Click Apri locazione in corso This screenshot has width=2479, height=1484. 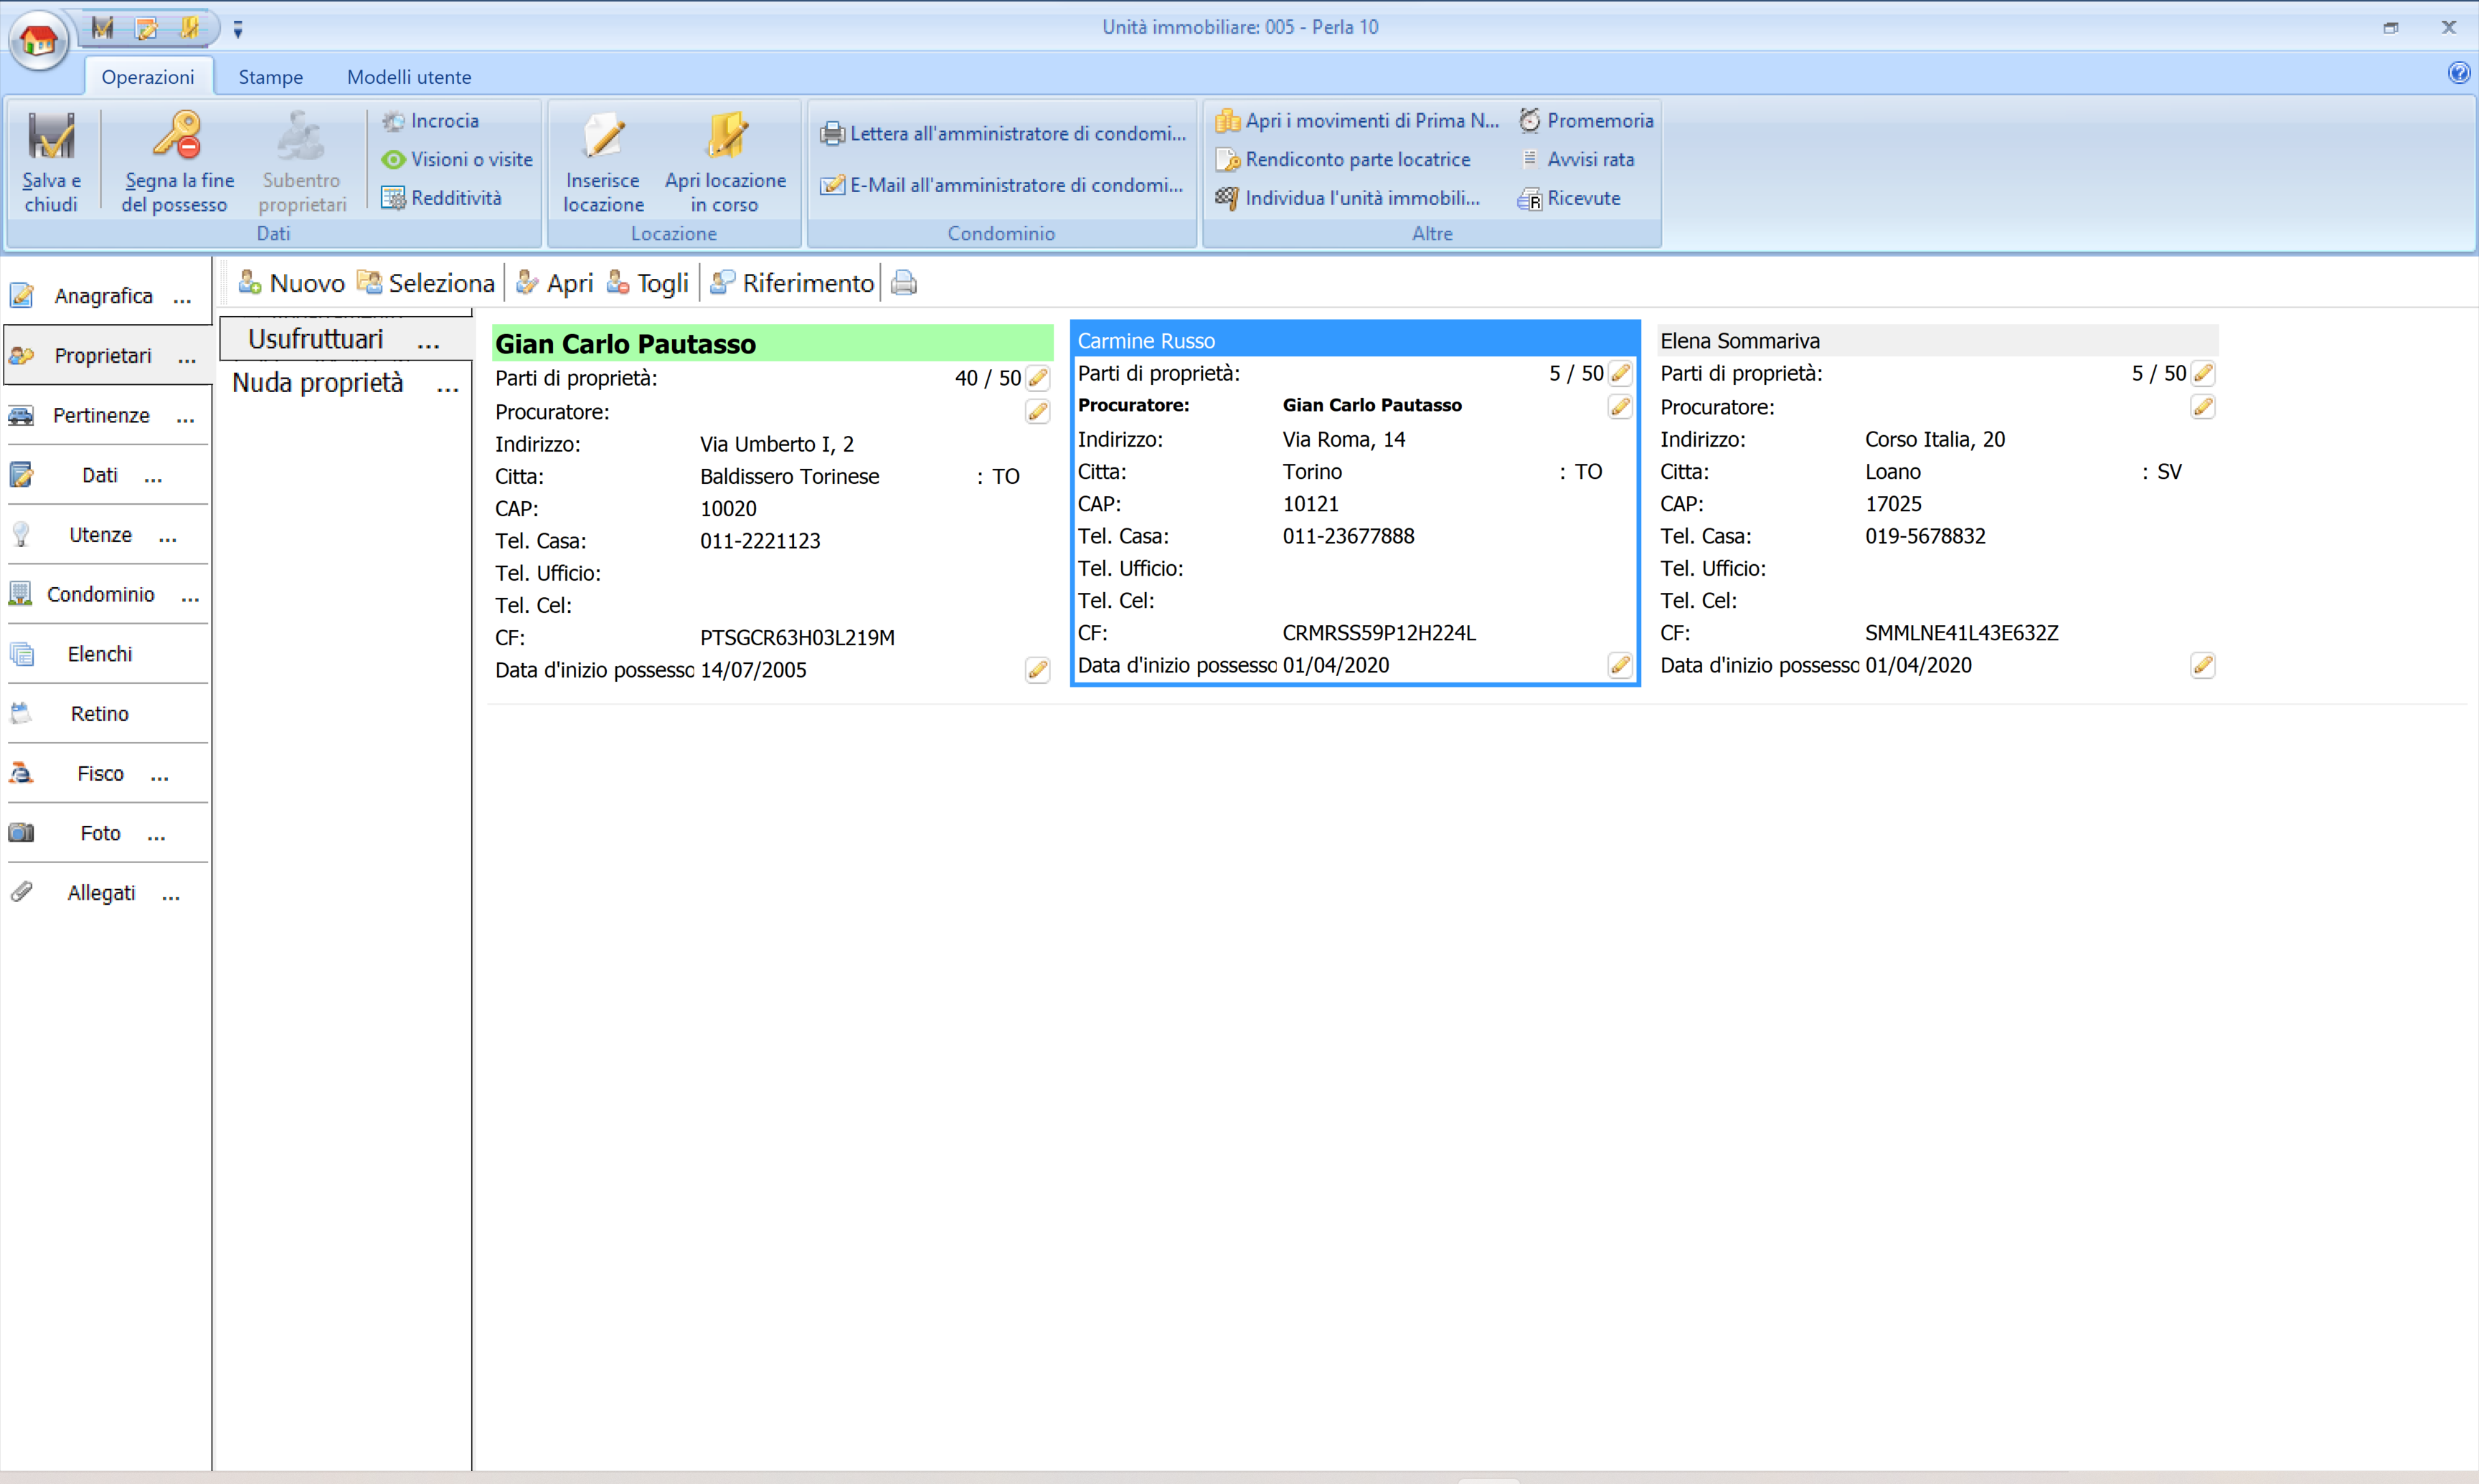click(x=725, y=161)
